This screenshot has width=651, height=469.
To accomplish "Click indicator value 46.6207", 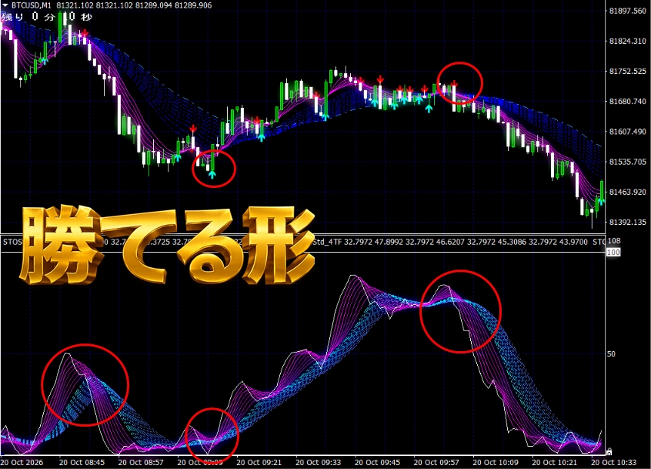I will (450, 242).
